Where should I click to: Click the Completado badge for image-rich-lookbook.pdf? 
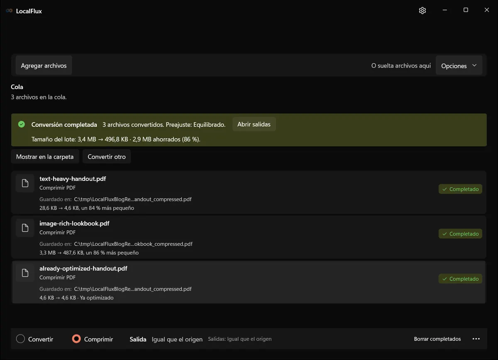460,234
